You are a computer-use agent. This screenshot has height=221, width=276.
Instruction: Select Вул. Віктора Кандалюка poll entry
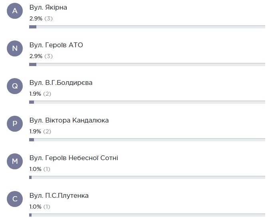point(69,120)
